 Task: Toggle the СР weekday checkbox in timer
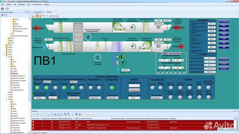[x=167, y=72]
